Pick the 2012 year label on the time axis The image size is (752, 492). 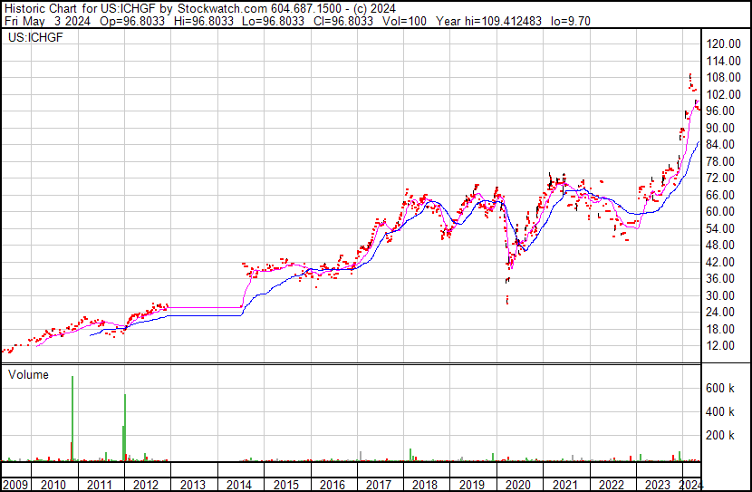[146, 485]
